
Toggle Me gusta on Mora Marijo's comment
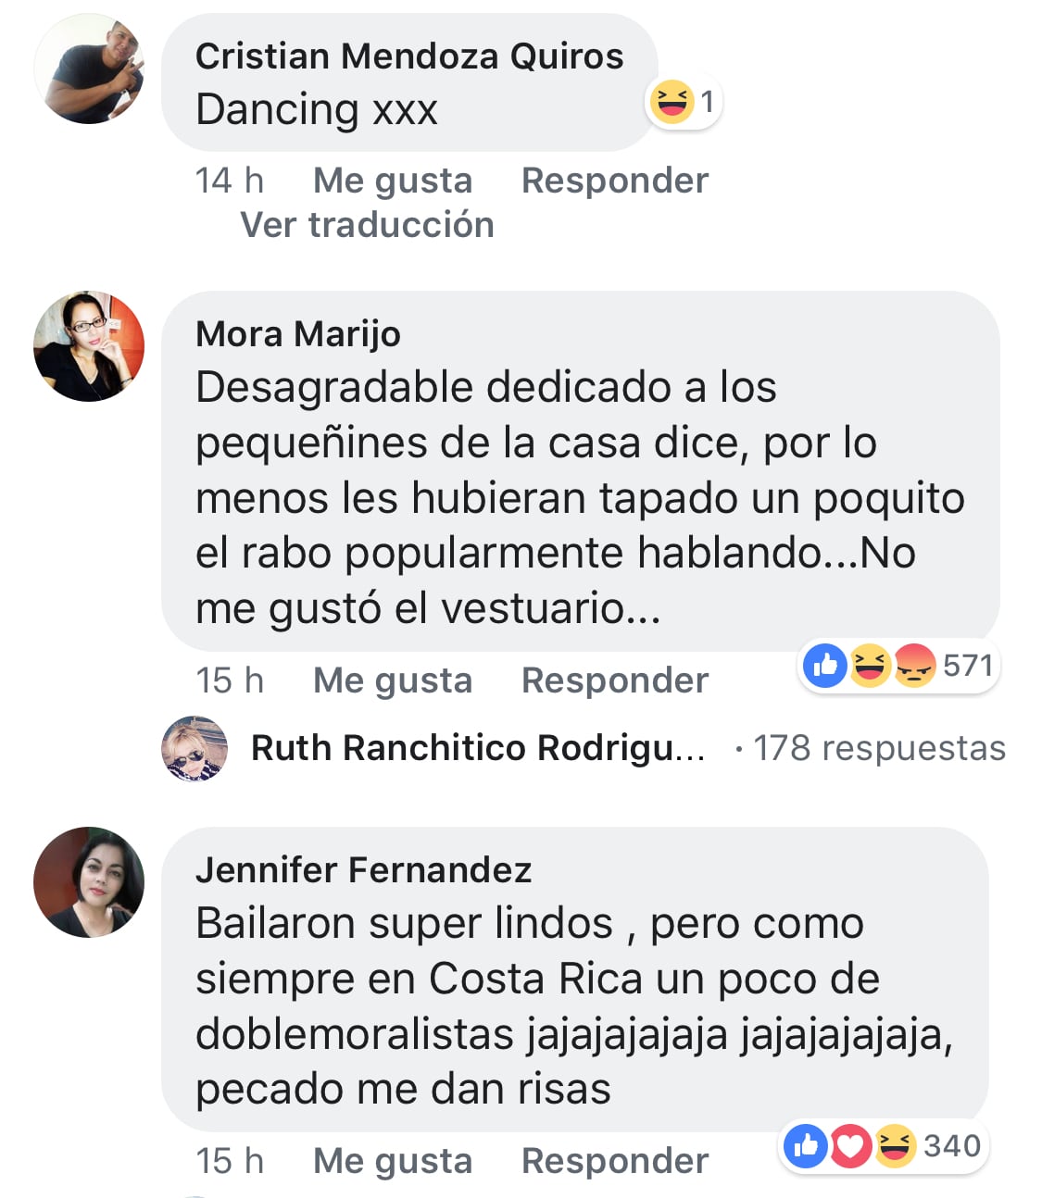pos(393,680)
